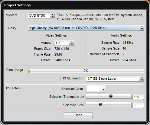Click the Selection Size value field showing 5

coord(138,105)
